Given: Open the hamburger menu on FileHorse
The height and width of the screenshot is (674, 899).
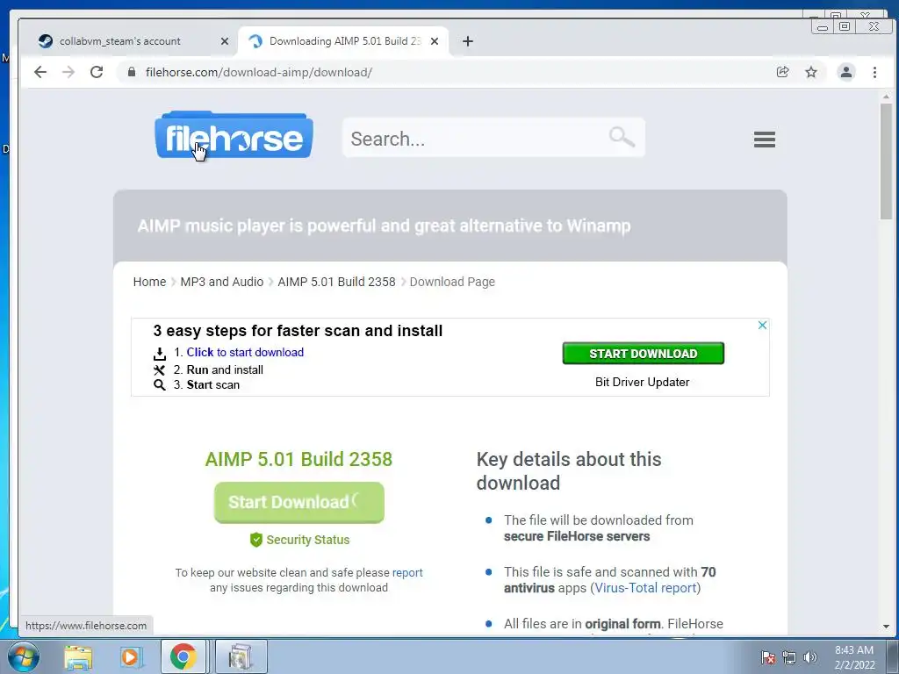Looking at the screenshot, I should pos(765,140).
